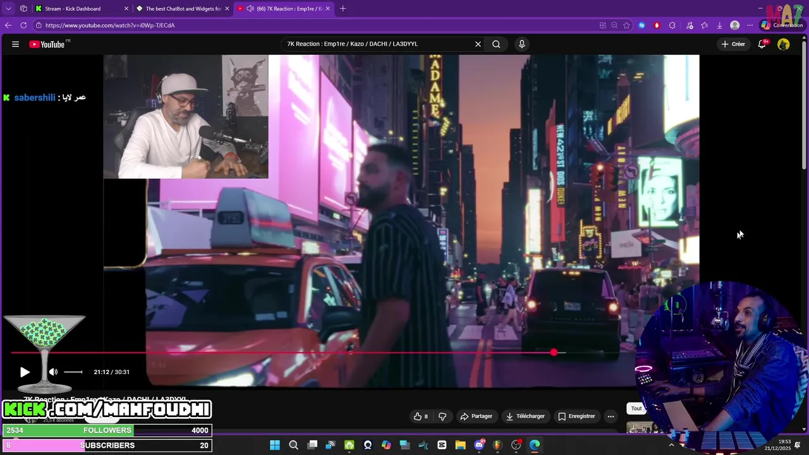Open the YouTube account avatar menu
The height and width of the screenshot is (455, 809).
[783, 44]
